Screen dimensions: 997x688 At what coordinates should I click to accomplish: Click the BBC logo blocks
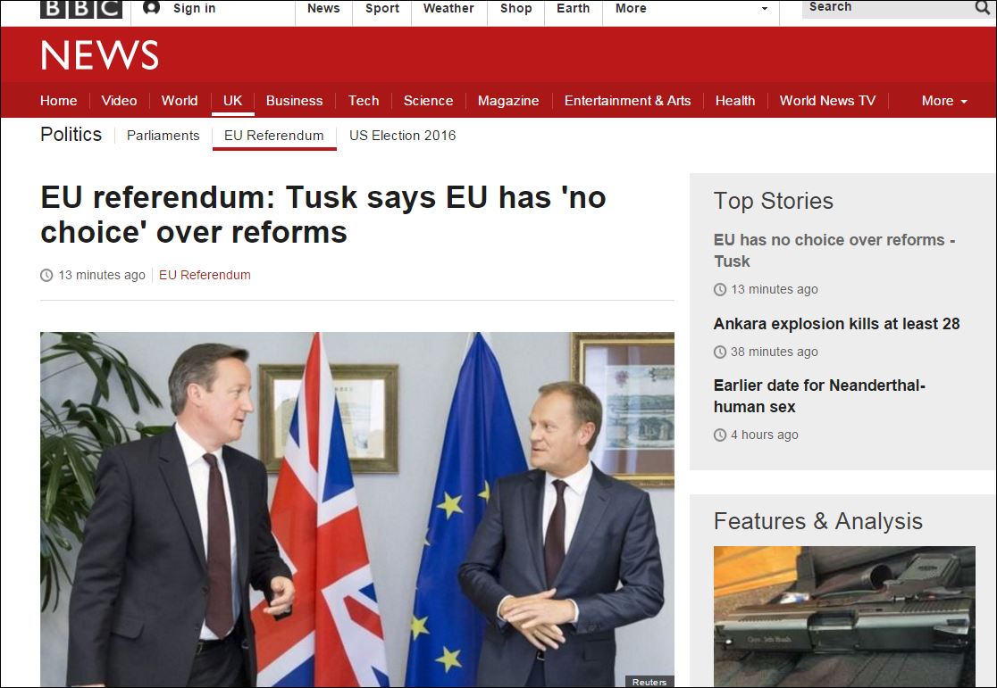tap(80, 9)
